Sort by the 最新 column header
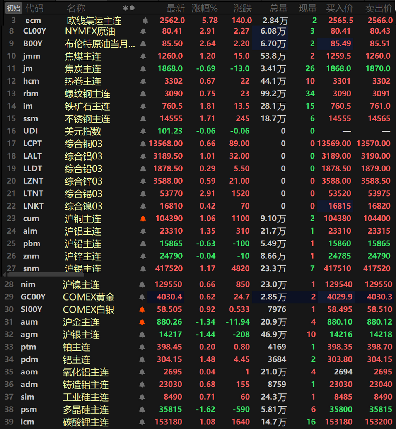This screenshot has width=396, height=429. (176, 9)
